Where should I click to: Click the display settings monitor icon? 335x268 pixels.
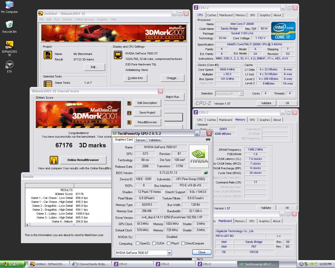click(x=118, y=55)
